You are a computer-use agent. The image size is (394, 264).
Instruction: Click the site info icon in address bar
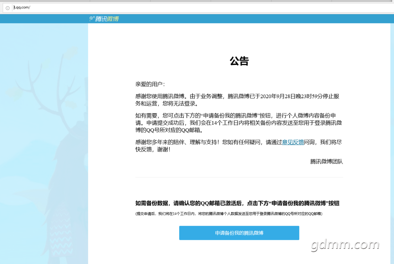pos(8,8)
